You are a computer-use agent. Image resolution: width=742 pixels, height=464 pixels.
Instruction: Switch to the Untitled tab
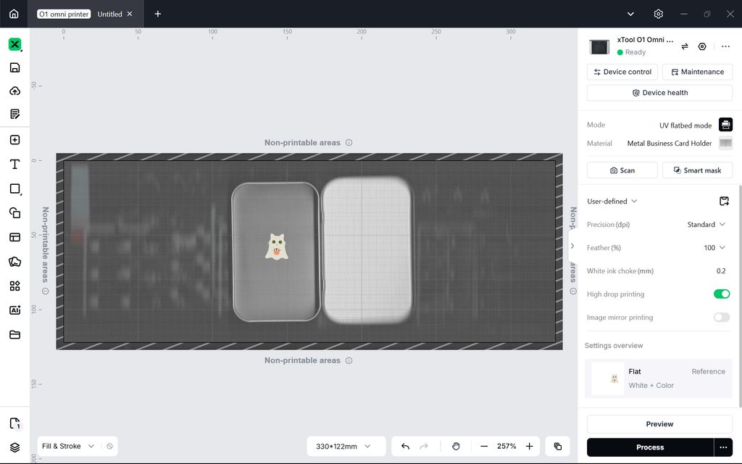coord(110,14)
